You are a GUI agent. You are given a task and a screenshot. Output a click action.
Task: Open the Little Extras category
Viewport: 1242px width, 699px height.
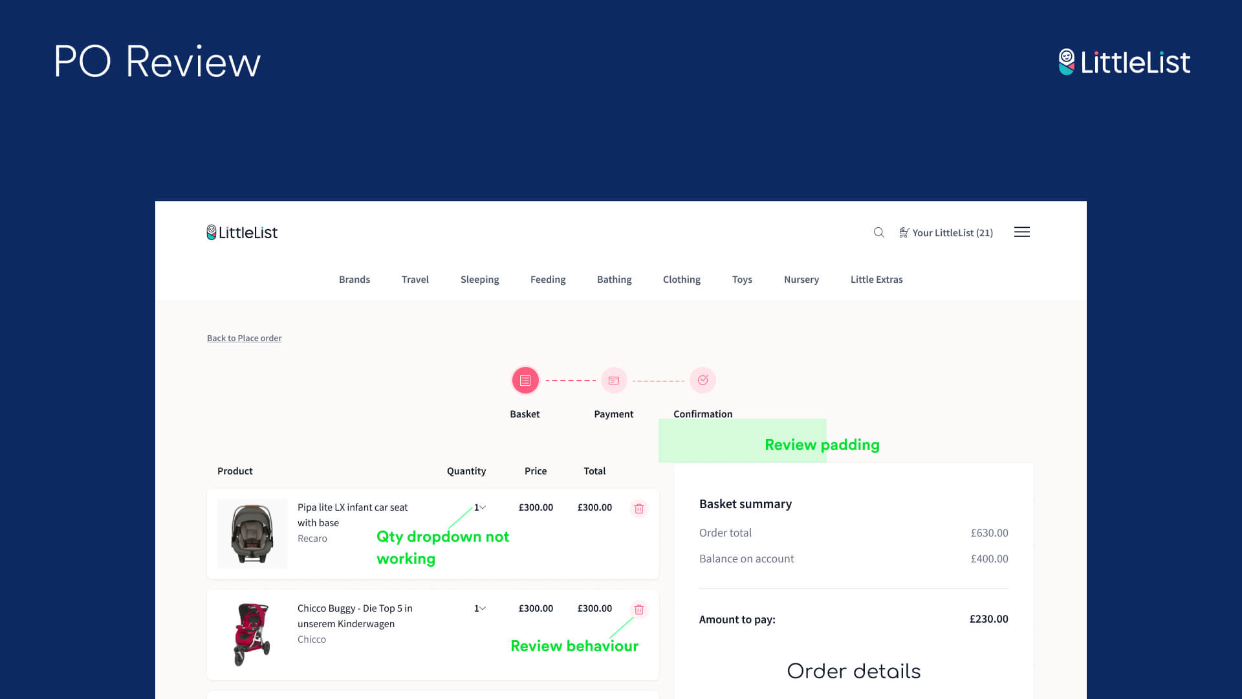tap(877, 280)
